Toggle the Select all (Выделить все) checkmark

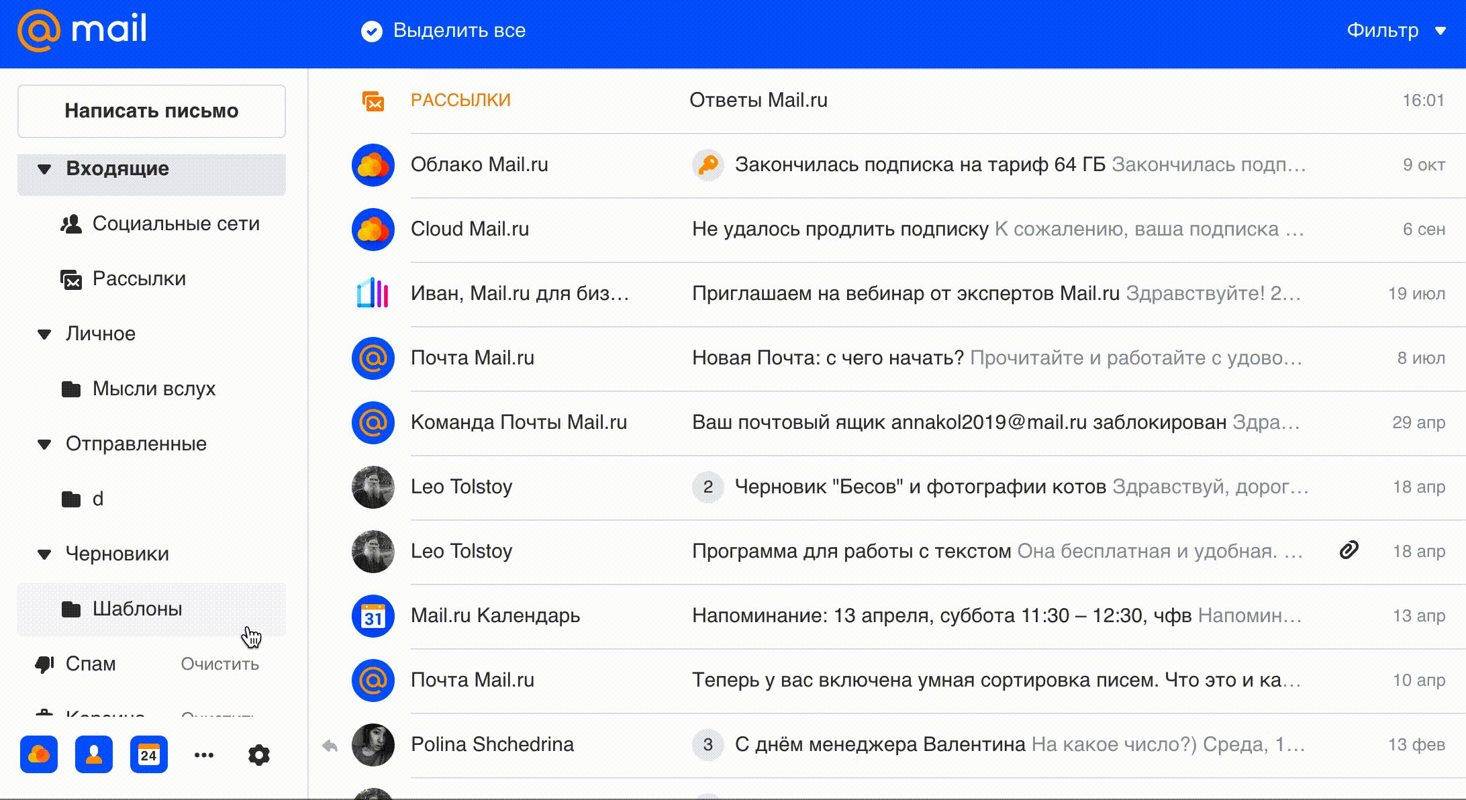click(371, 31)
